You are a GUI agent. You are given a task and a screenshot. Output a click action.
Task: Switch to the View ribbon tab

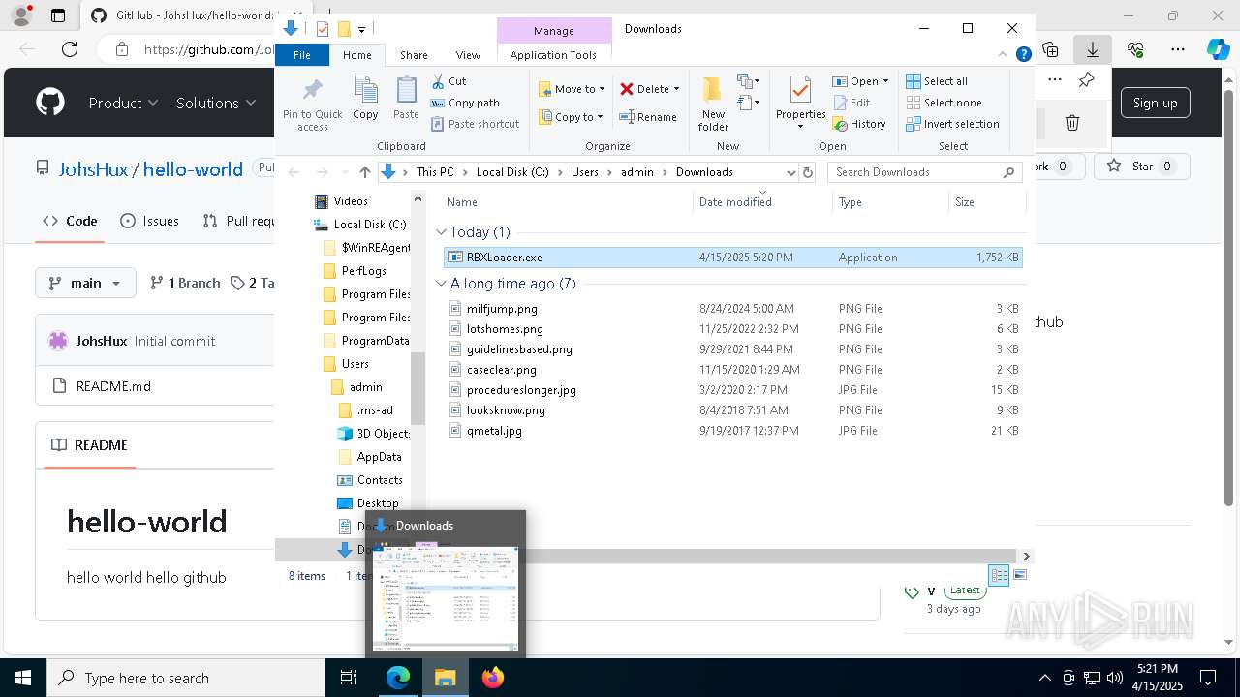[468, 55]
